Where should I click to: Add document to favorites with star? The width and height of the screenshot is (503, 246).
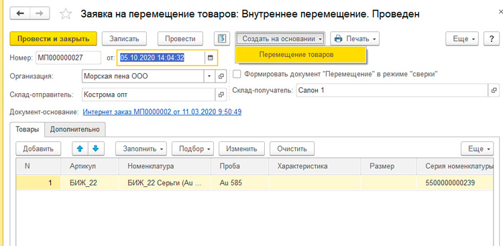point(66,14)
